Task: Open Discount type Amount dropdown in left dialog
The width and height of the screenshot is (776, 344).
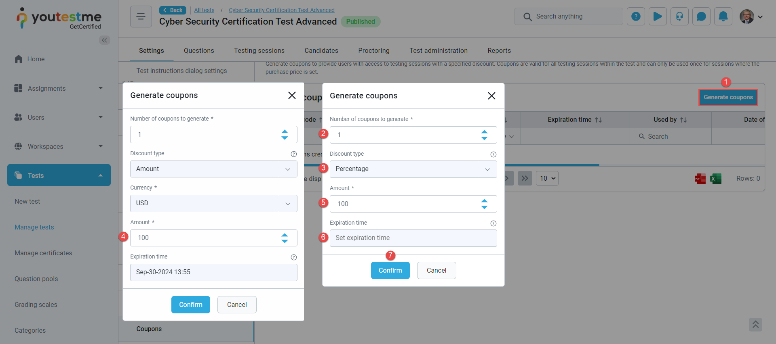Action: (x=214, y=169)
